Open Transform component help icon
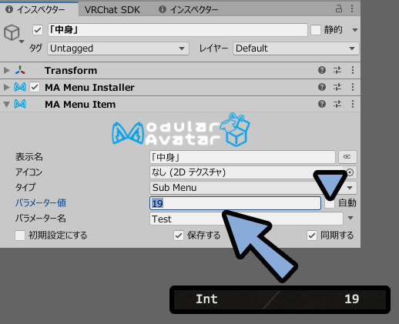The image size is (399, 324). tap(322, 70)
